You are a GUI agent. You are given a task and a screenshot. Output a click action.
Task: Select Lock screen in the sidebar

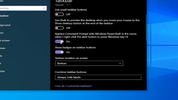[x=5, y=41]
